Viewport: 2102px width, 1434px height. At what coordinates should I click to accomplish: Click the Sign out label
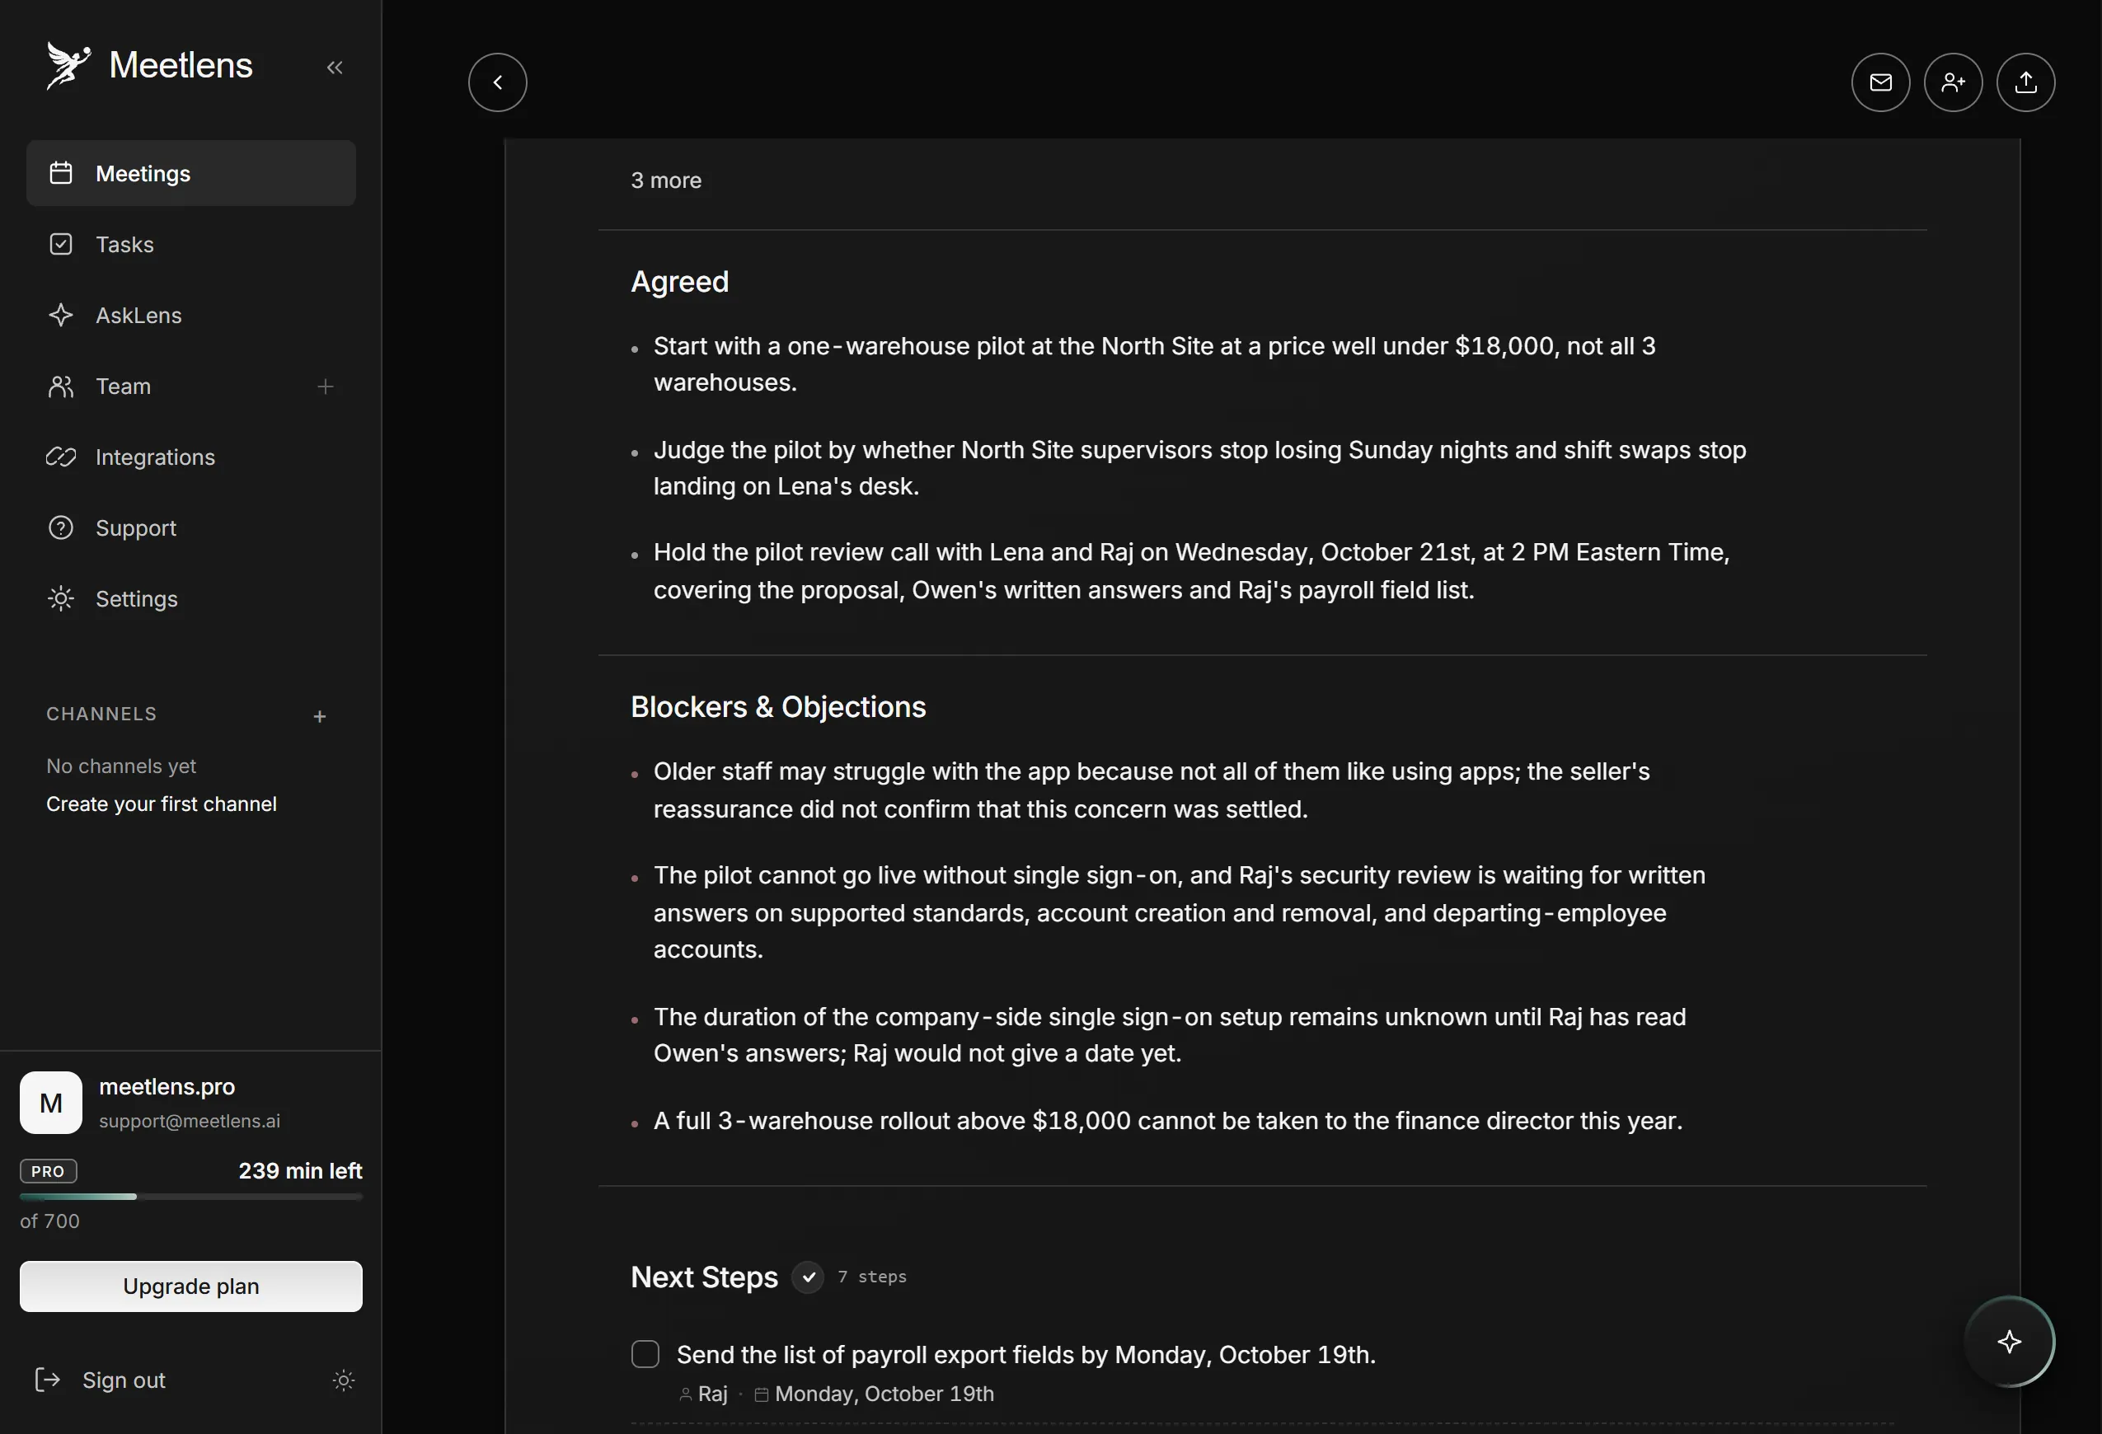124,1380
